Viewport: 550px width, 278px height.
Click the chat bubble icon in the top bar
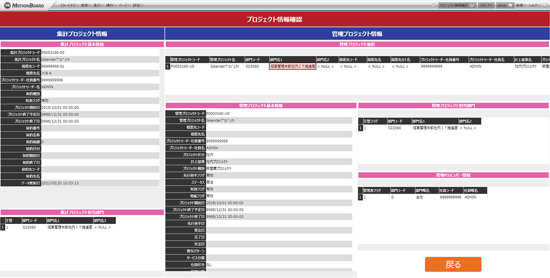434,5
